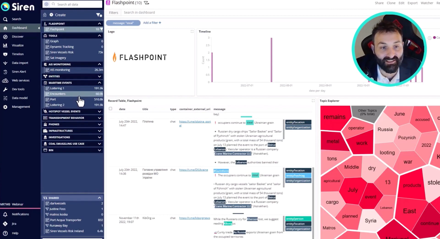Open the Share menu item
This screenshot has width=440, height=239.
tap(379, 3)
